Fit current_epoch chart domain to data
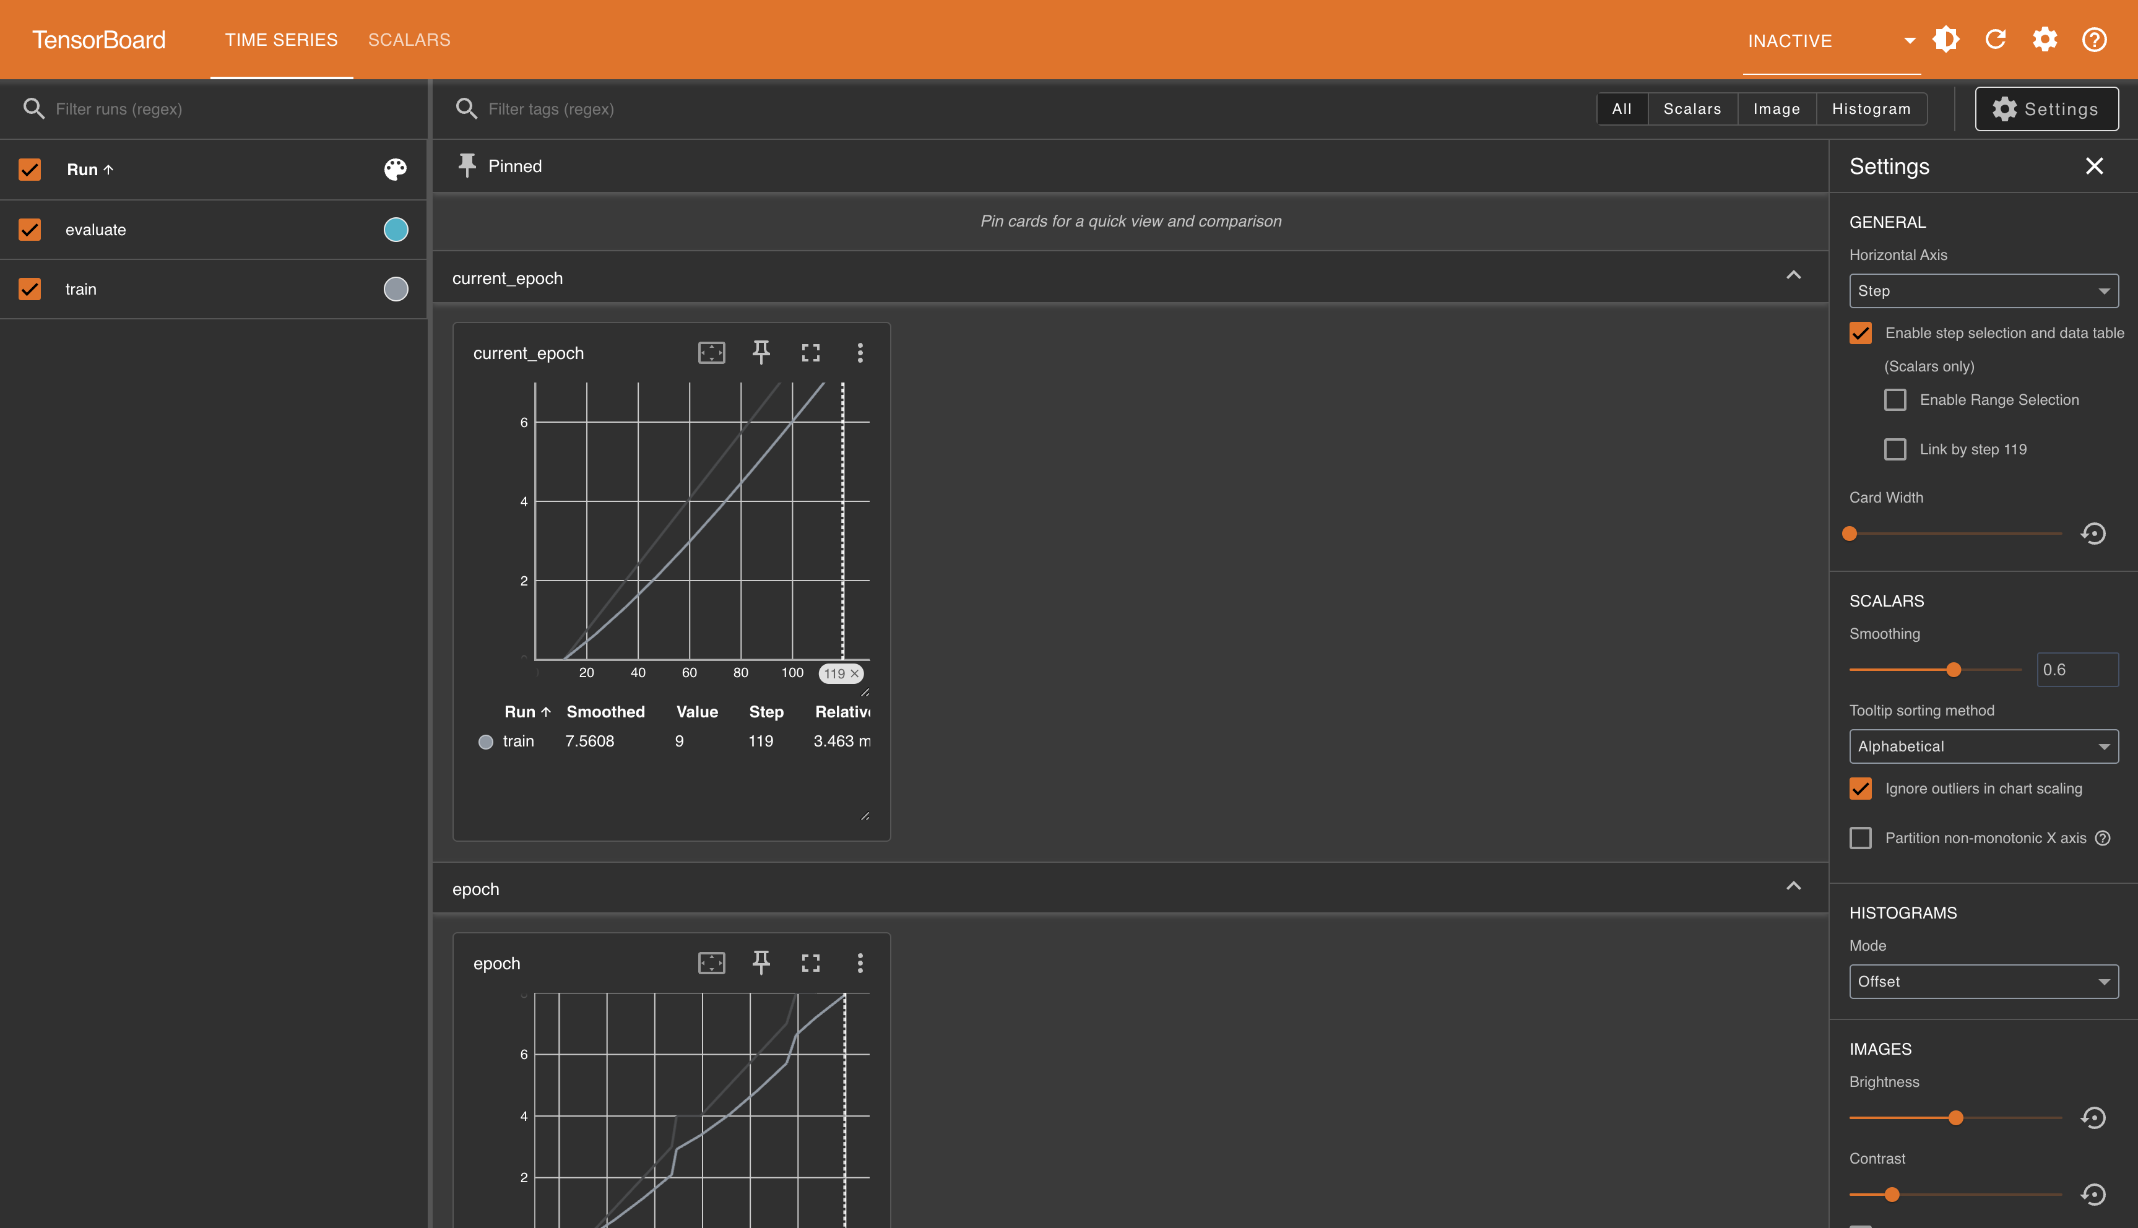This screenshot has height=1228, width=2138. [711, 353]
